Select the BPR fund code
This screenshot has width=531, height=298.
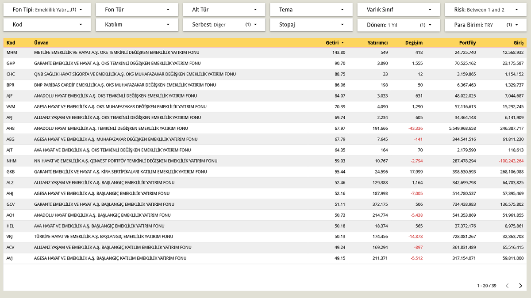(11, 85)
